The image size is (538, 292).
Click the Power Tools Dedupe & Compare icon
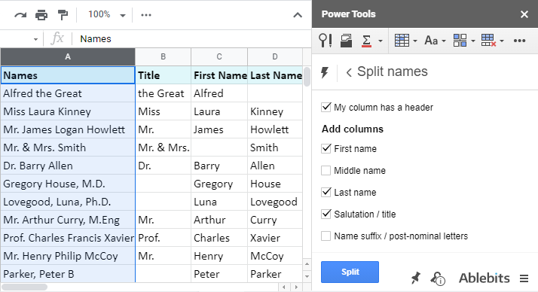pyautogui.click(x=346, y=41)
